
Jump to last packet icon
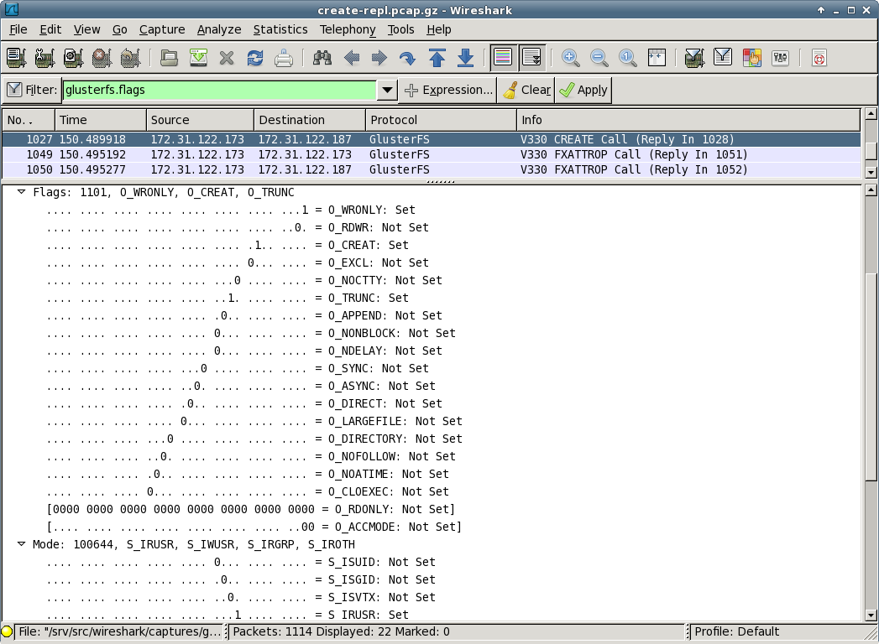pyautogui.click(x=466, y=58)
